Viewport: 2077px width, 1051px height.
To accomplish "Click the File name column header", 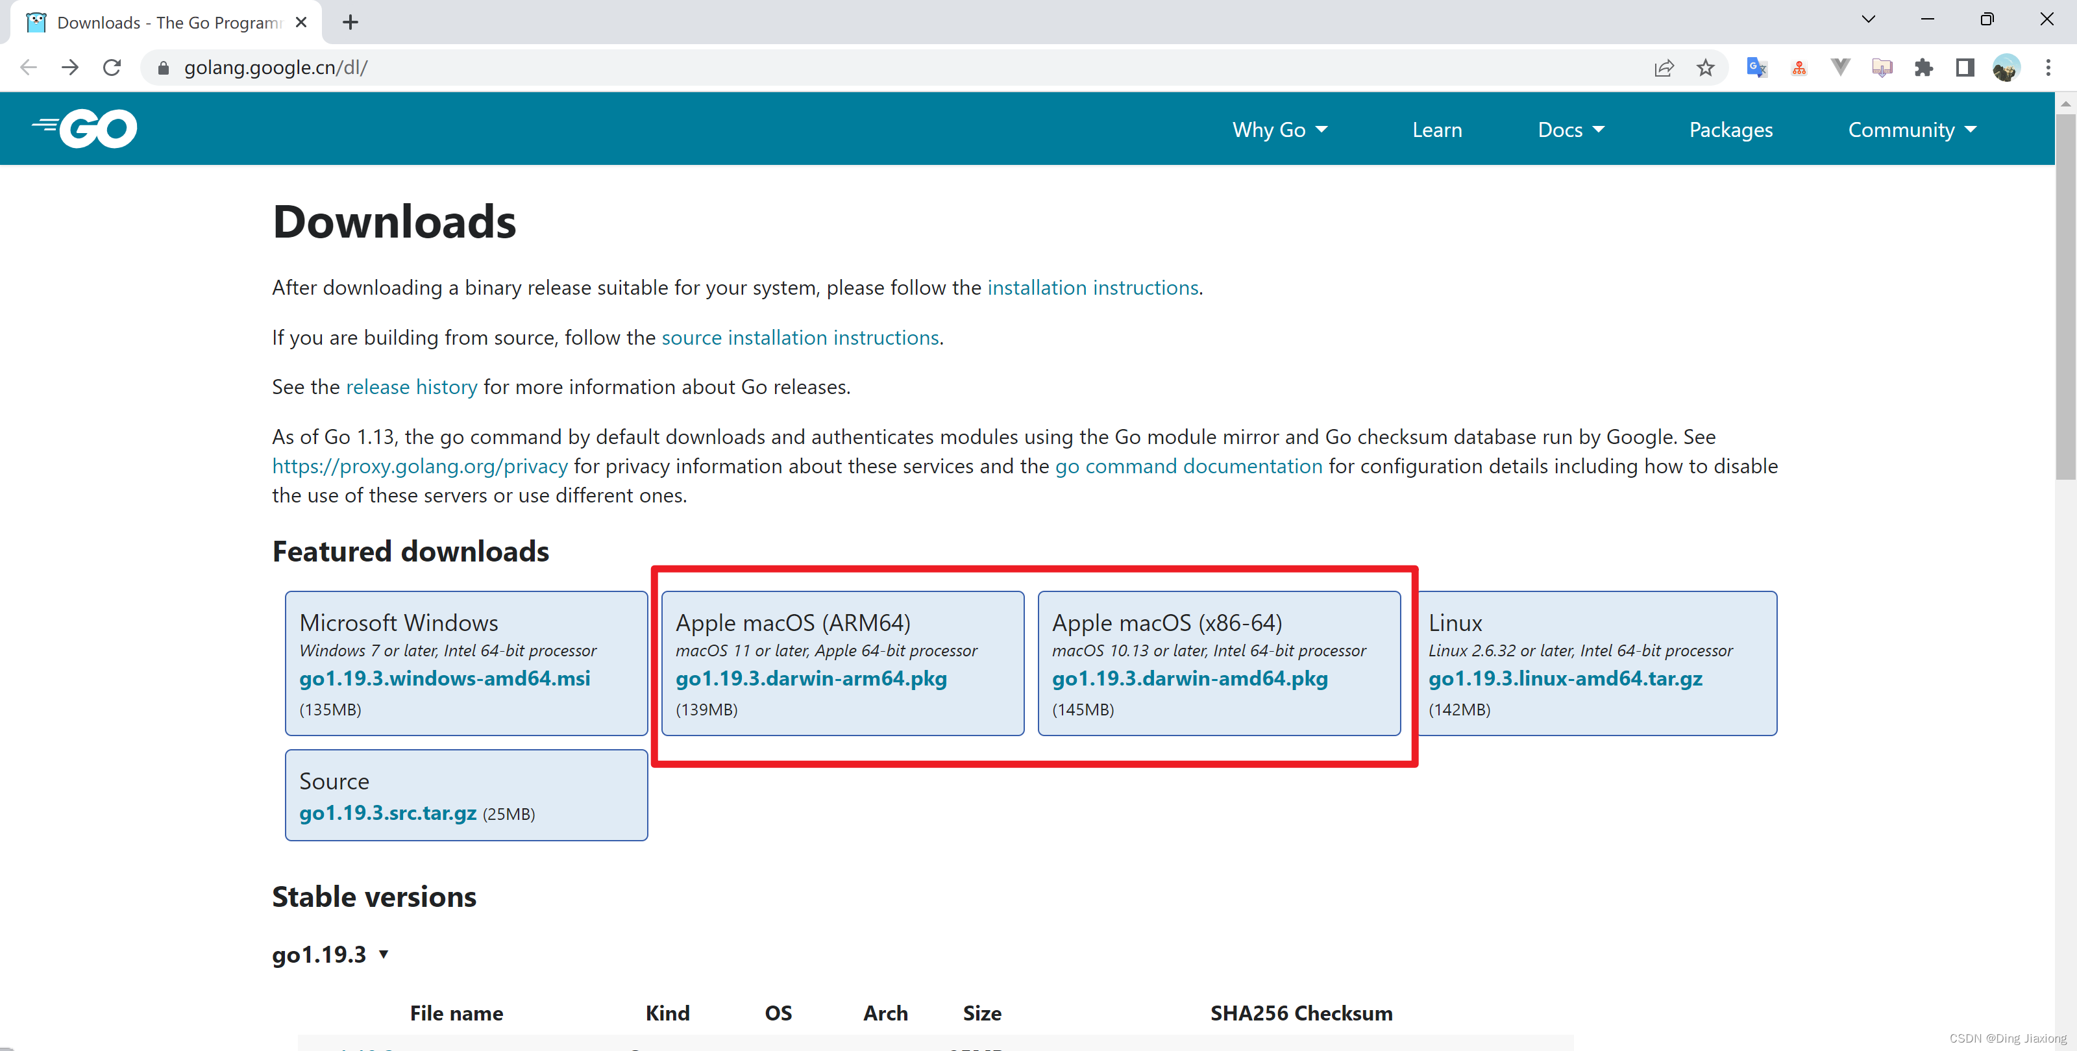I will (456, 1013).
